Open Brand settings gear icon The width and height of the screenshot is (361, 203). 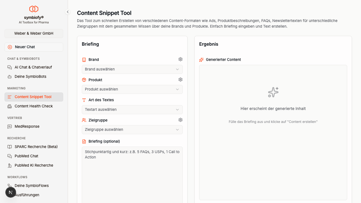(180, 59)
